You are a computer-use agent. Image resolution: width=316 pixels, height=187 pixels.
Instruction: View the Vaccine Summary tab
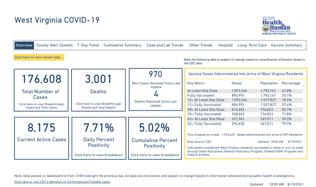[286, 45]
